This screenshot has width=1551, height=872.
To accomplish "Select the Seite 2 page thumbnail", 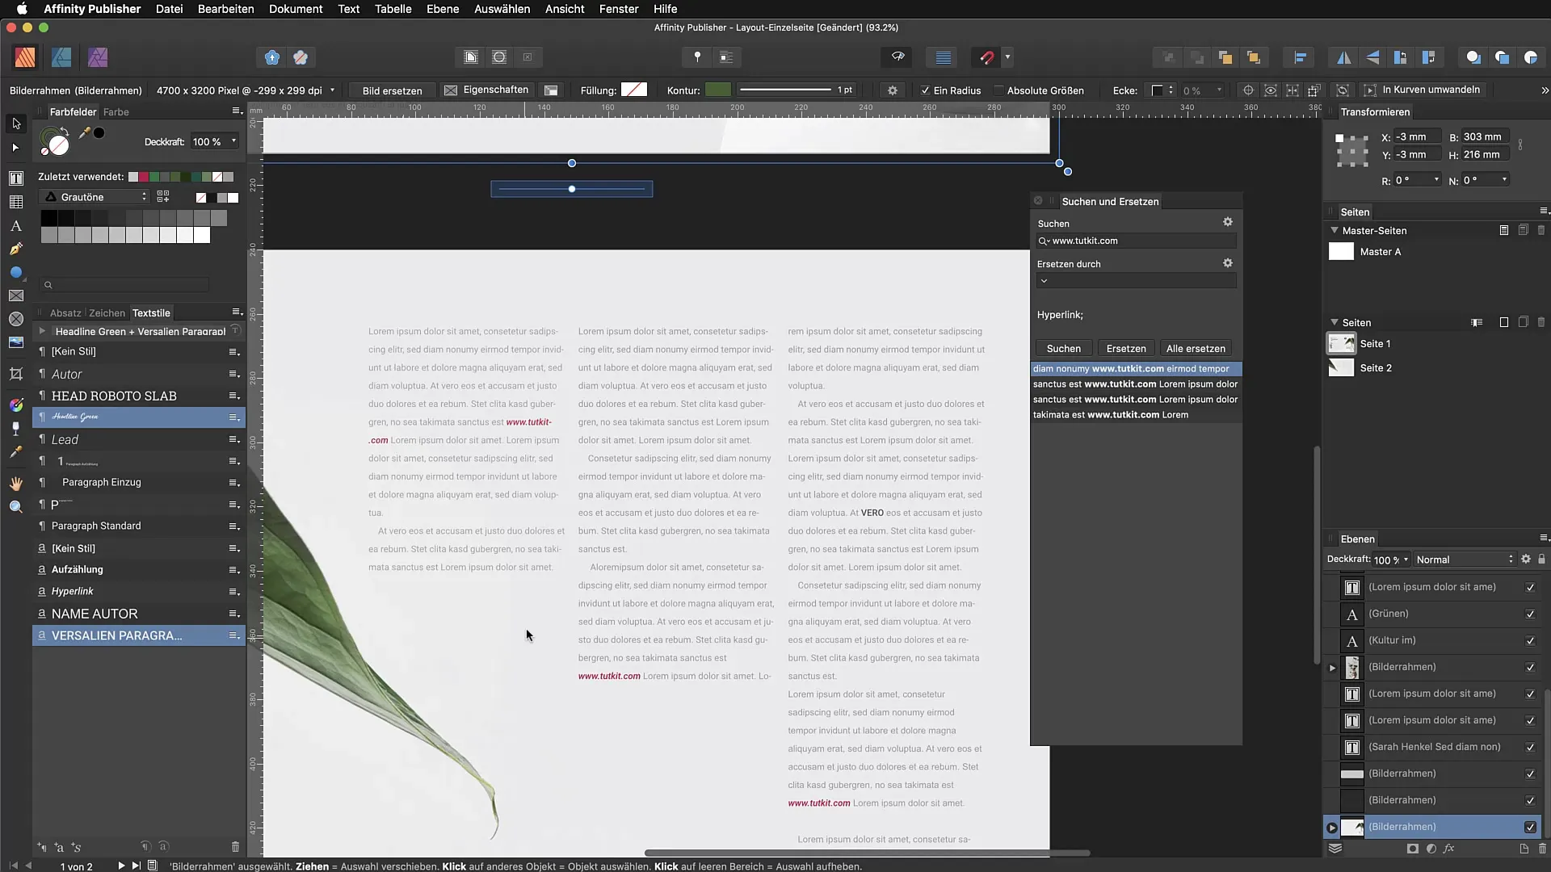I will coord(1342,368).
